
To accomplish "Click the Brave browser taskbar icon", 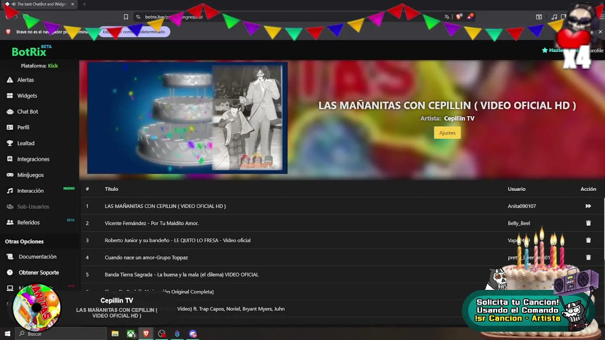I will tap(146, 334).
